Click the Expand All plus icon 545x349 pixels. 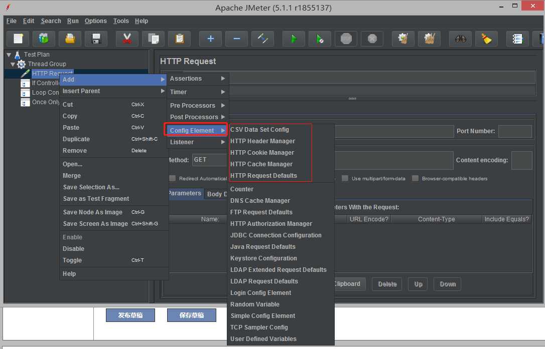pyautogui.click(x=211, y=39)
